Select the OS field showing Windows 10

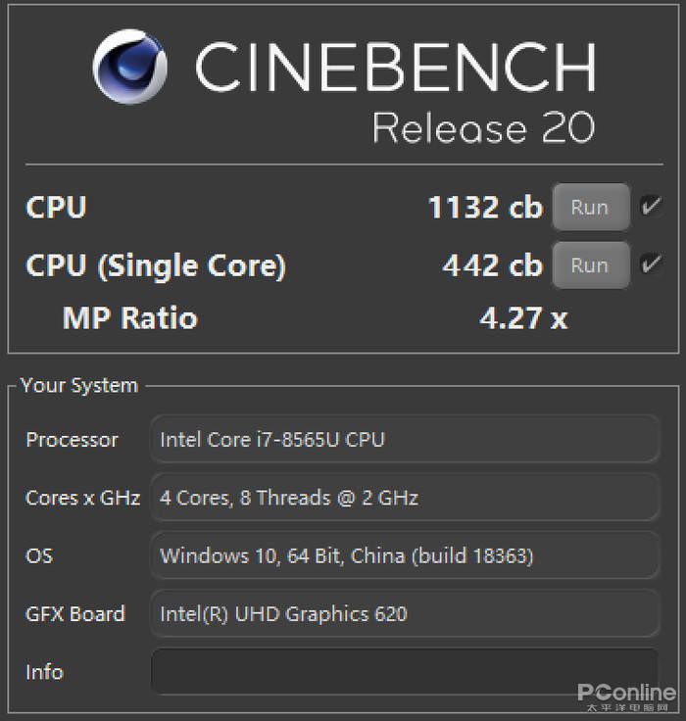405,555
